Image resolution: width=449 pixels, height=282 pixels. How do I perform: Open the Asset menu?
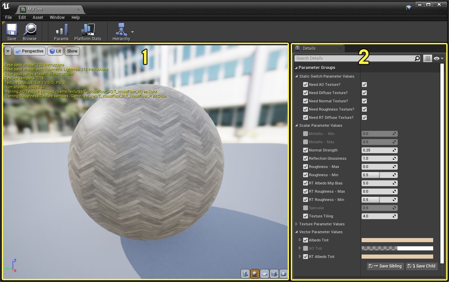click(x=38, y=17)
